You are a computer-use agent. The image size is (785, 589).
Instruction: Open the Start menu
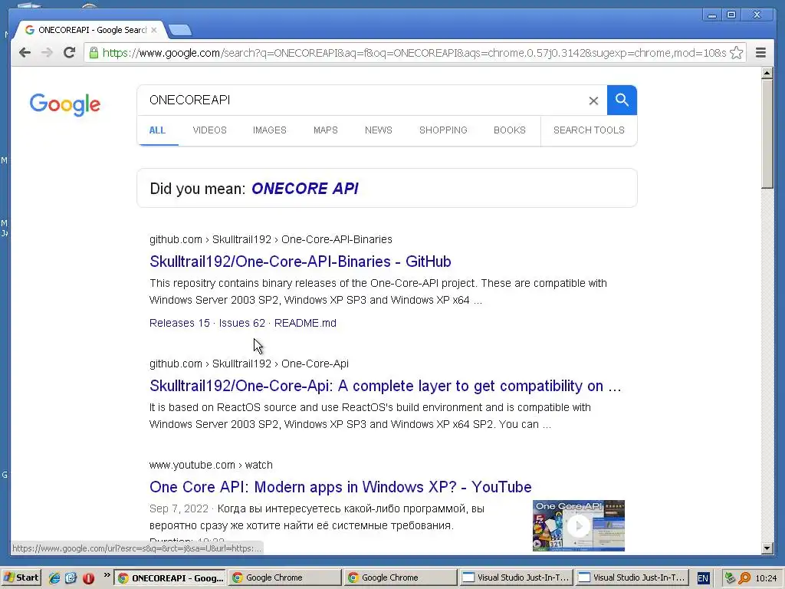21,577
